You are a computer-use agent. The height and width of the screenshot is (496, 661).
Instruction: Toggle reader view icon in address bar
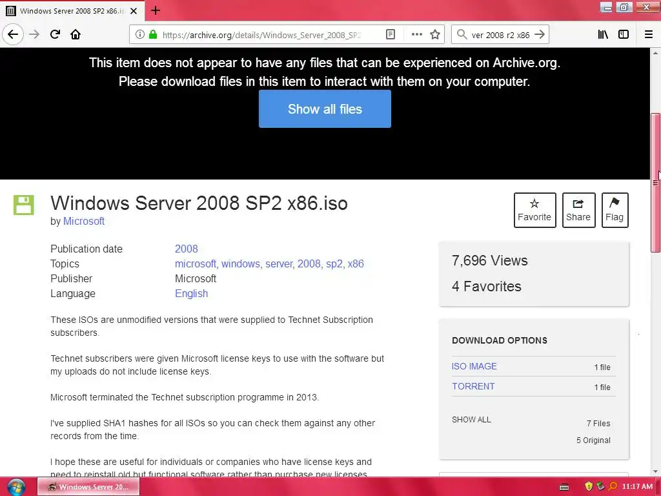pyautogui.click(x=391, y=35)
